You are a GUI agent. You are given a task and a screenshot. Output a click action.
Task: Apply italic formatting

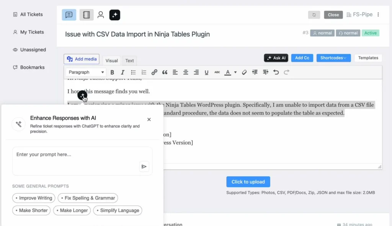tap(122, 72)
